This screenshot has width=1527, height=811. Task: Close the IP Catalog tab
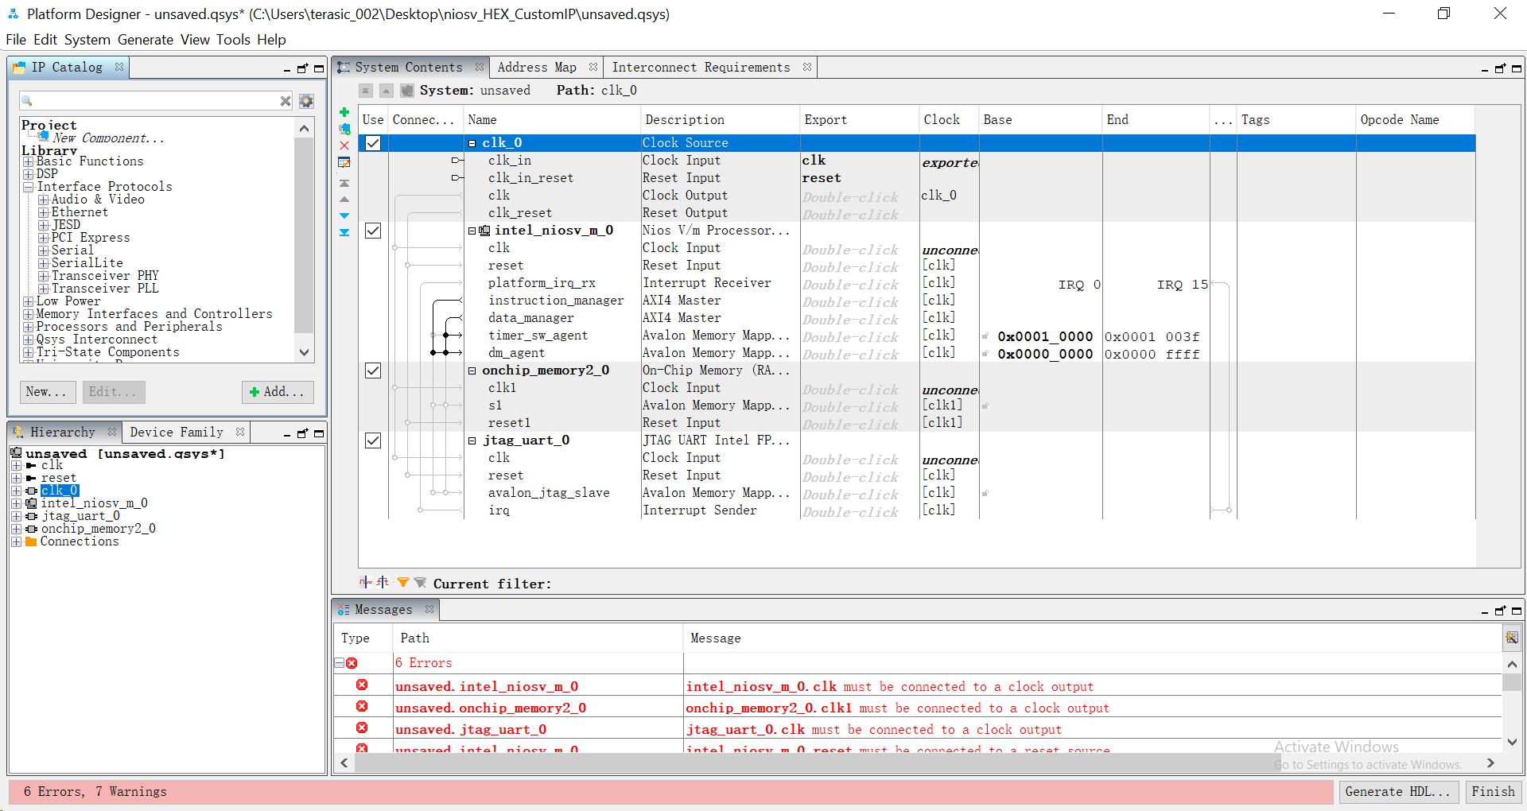tap(119, 68)
